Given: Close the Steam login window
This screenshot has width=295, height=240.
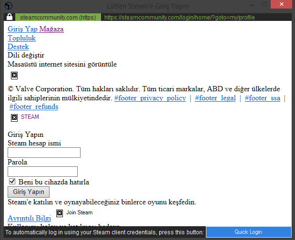Looking at the screenshot, I should 281,4.
